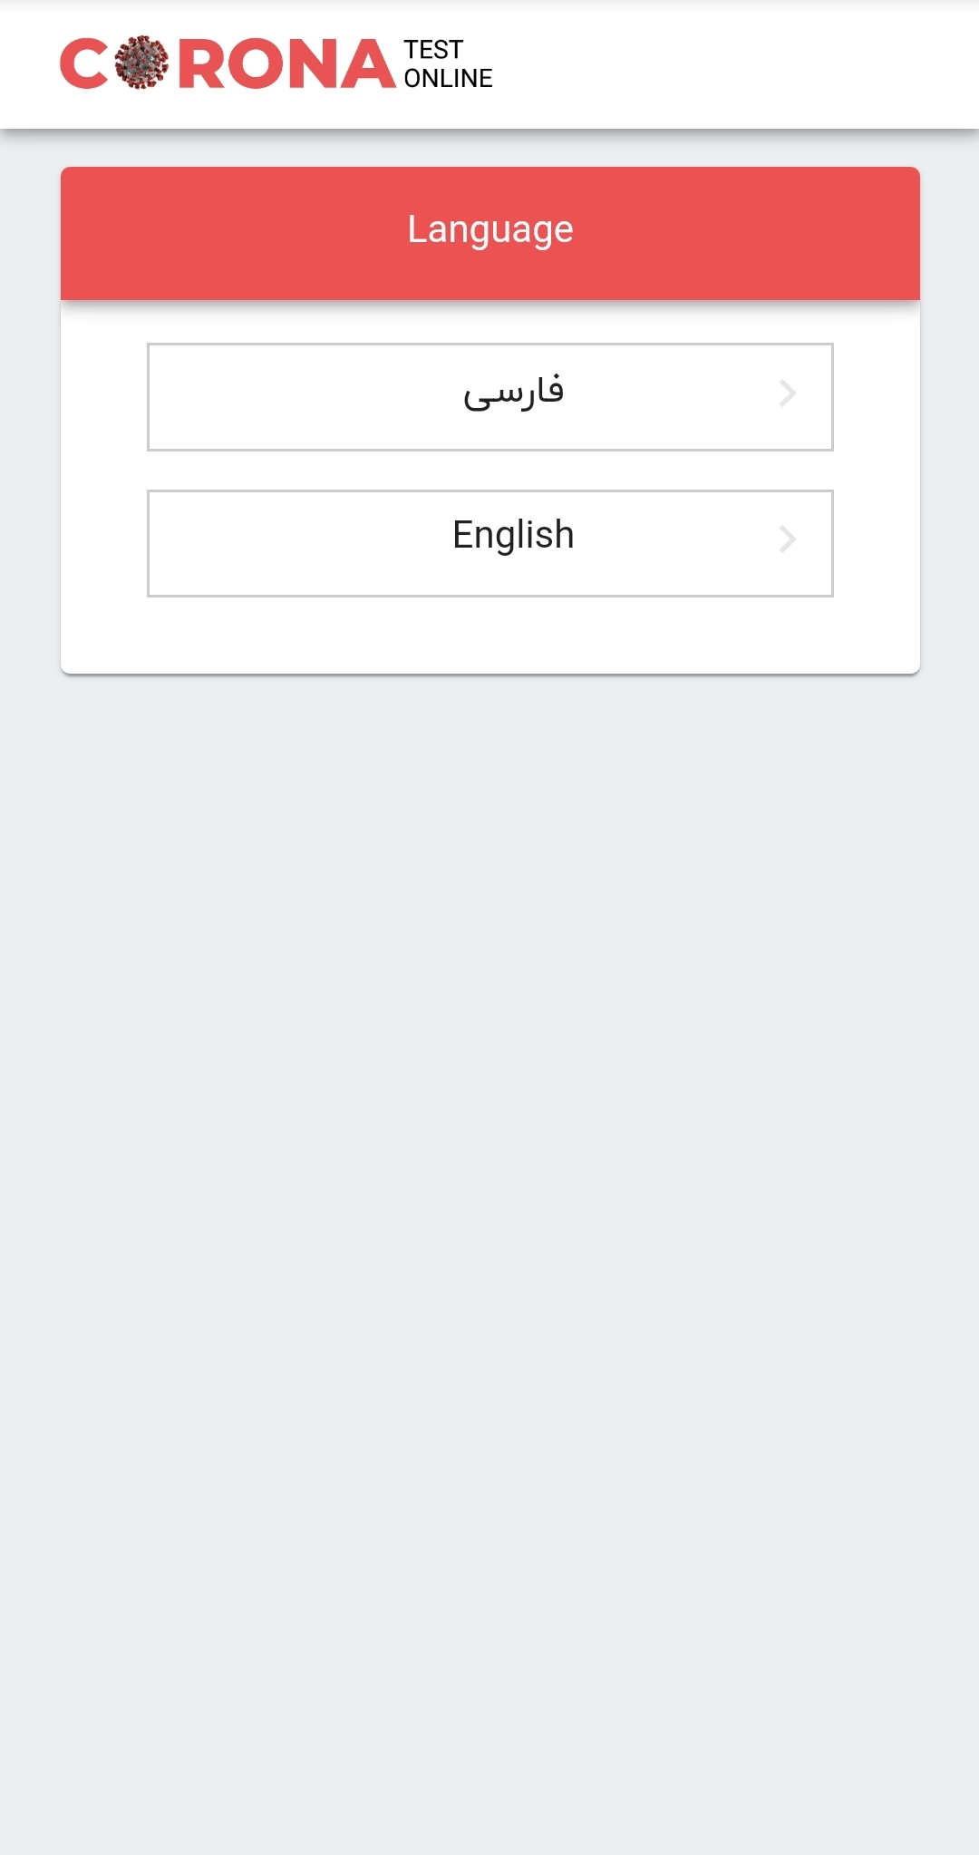979x1855 pixels.
Task: Click blank space left of English label
Action: (299, 543)
